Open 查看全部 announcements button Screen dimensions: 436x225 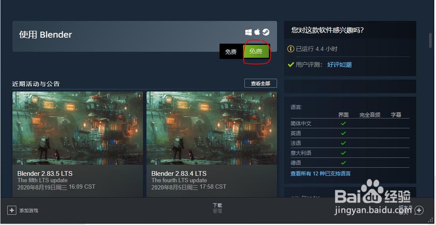point(261,83)
